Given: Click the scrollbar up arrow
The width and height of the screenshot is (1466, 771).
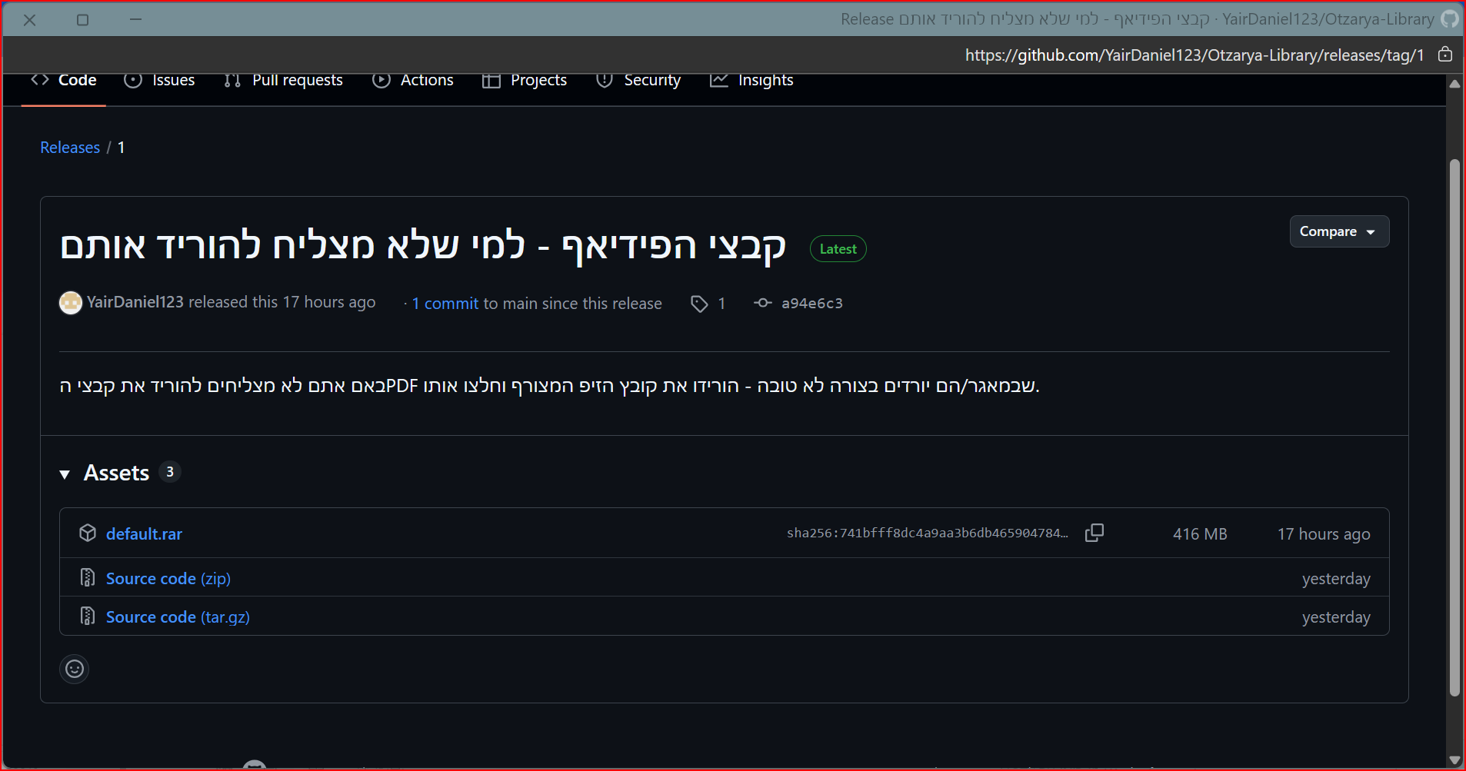Looking at the screenshot, I should tap(1454, 84).
